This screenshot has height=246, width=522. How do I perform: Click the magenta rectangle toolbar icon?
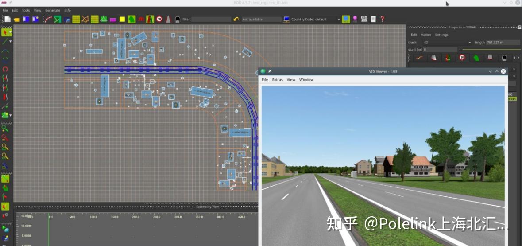(113, 20)
